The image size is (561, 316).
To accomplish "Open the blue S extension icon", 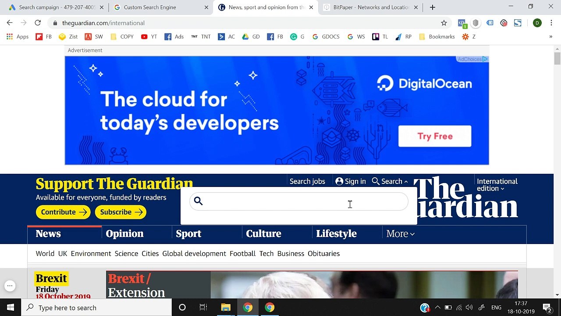I will tap(518, 23).
